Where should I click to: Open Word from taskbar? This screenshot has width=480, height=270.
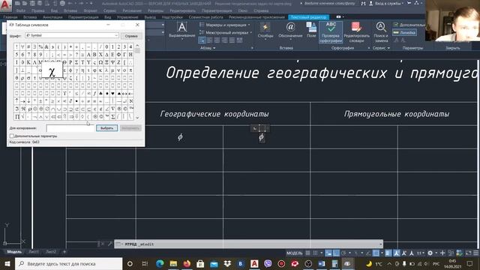[x=322, y=263]
